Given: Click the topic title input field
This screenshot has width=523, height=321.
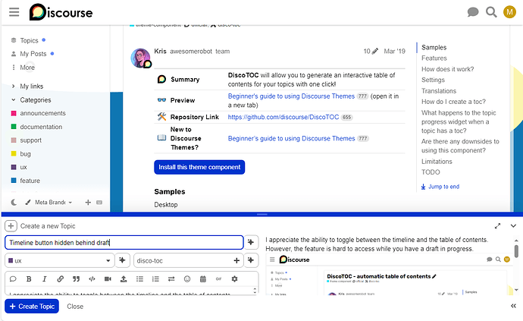Looking at the screenshot, I should [124, 243].
